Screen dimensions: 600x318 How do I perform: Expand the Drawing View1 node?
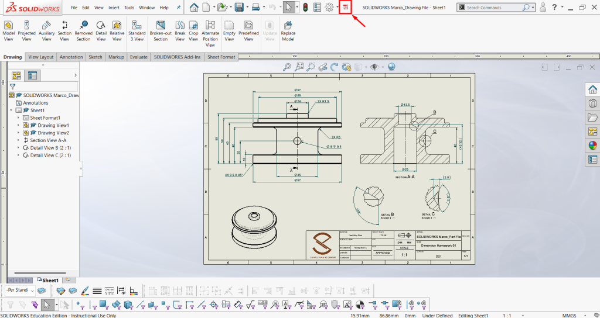[x=18, y=125]
